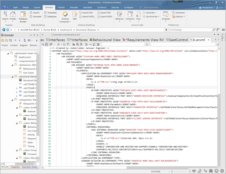
Task: Select the Timing tree item
Action: tap(31, 146)
